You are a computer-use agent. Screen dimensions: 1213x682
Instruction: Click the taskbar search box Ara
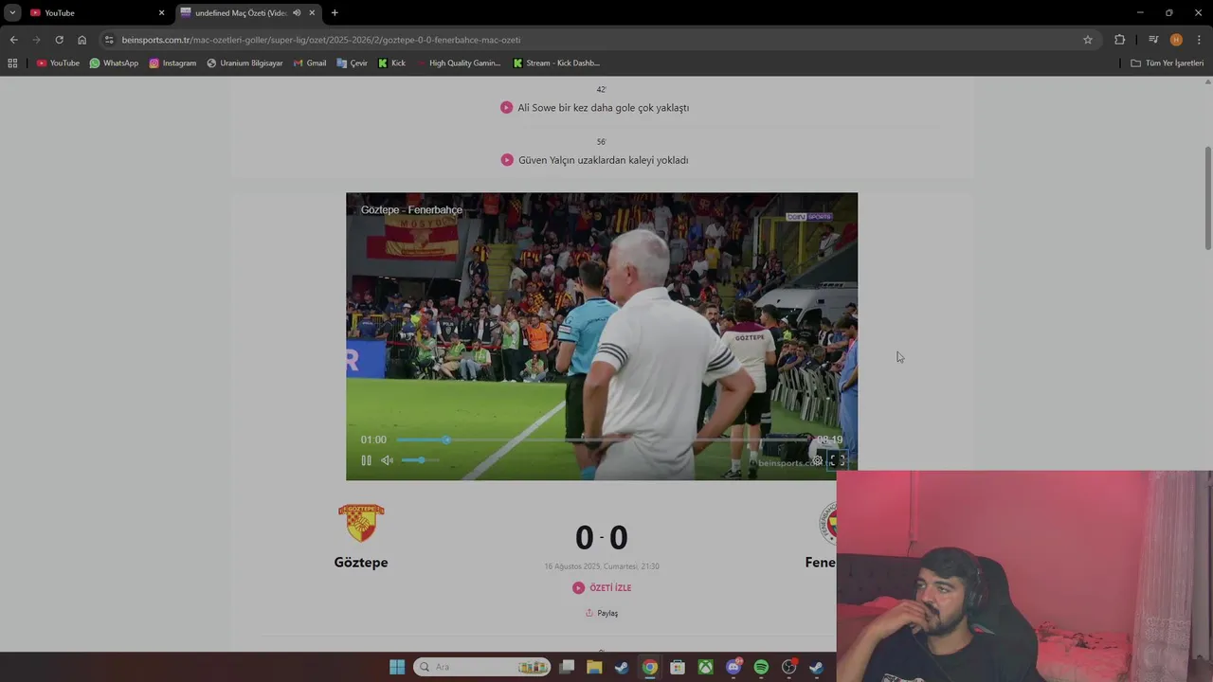pyautogui.click(x=482, y=667)
